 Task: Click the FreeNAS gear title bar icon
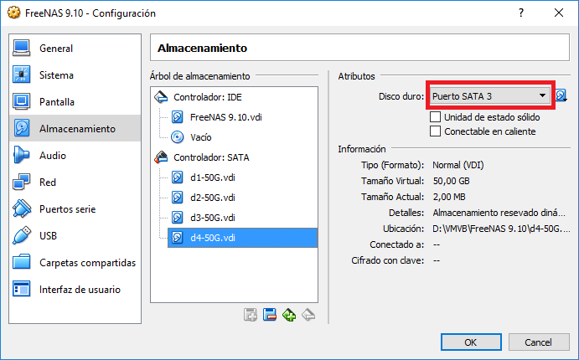tap(14, 13)
